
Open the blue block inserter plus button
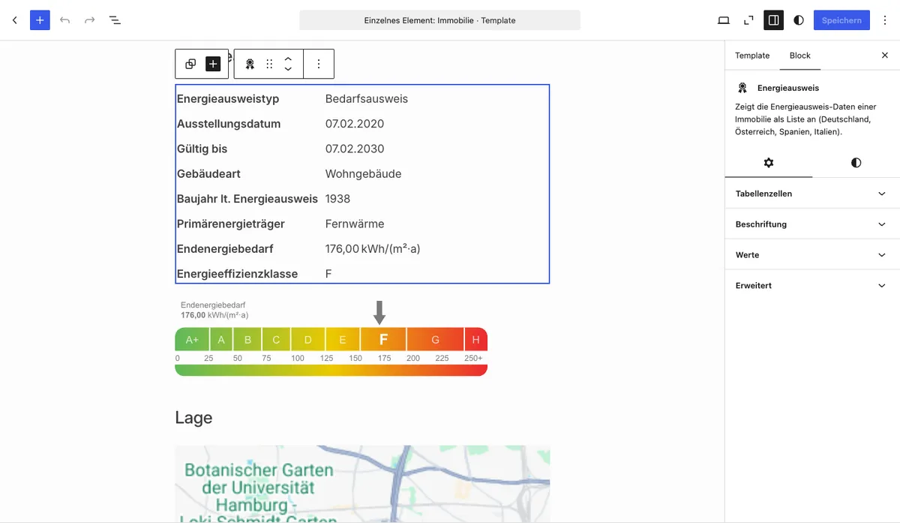pyautogui.click(x=40, y=20)
